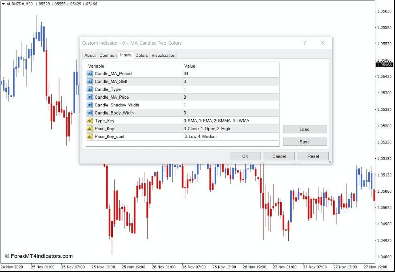Open the Colors tab
The width and height of the screenshot is (395, 272).
coord(142,55)
